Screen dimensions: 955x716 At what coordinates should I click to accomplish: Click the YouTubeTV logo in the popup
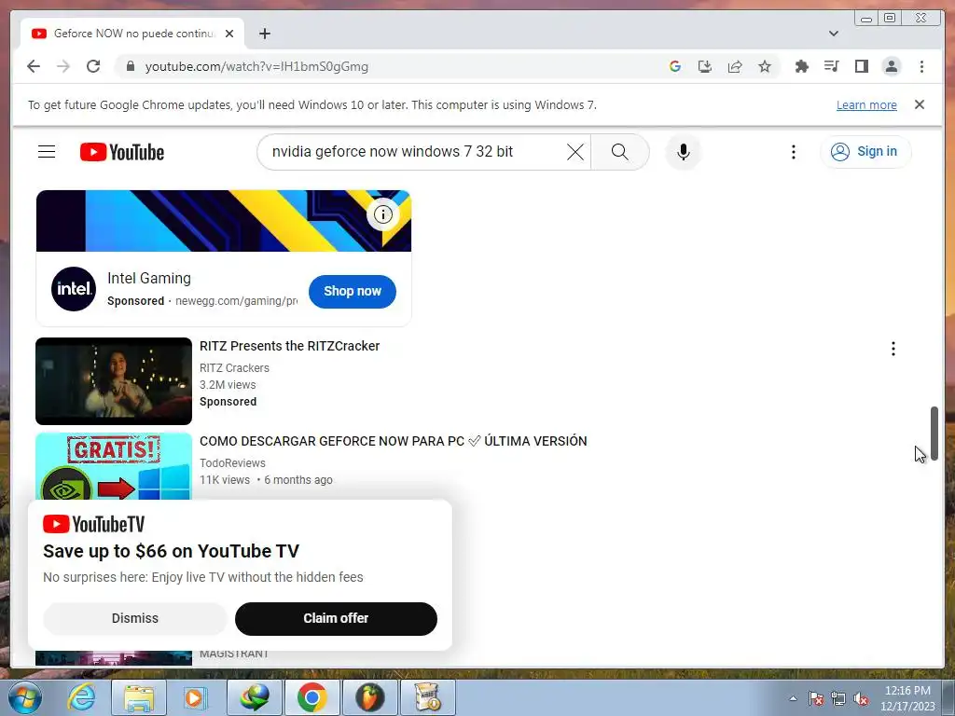tap(94, 524)
